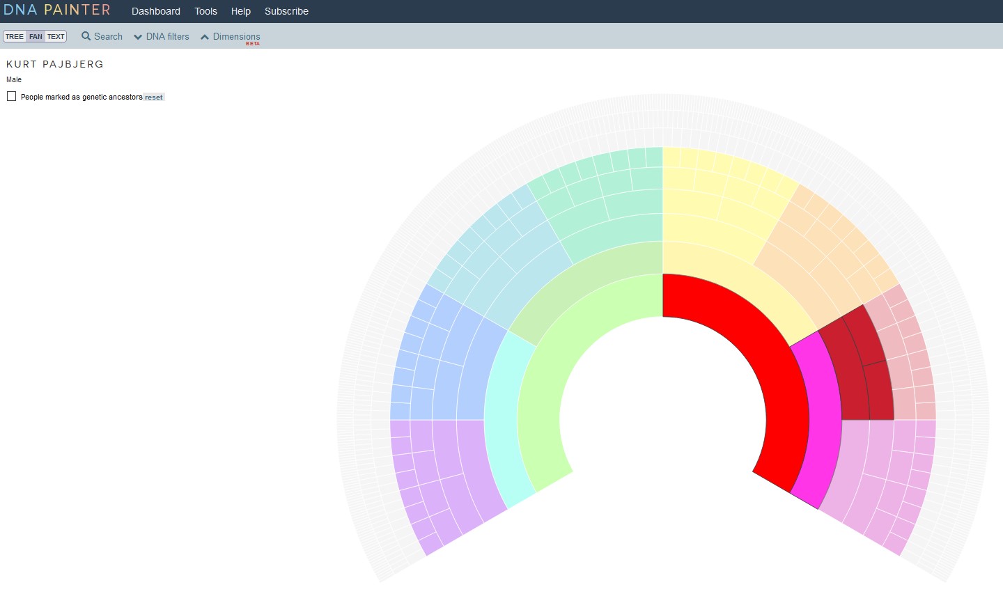Click the DNA Painter logo
The width and height of the screenshot is (1003, 610).
(x=57, y=10)
